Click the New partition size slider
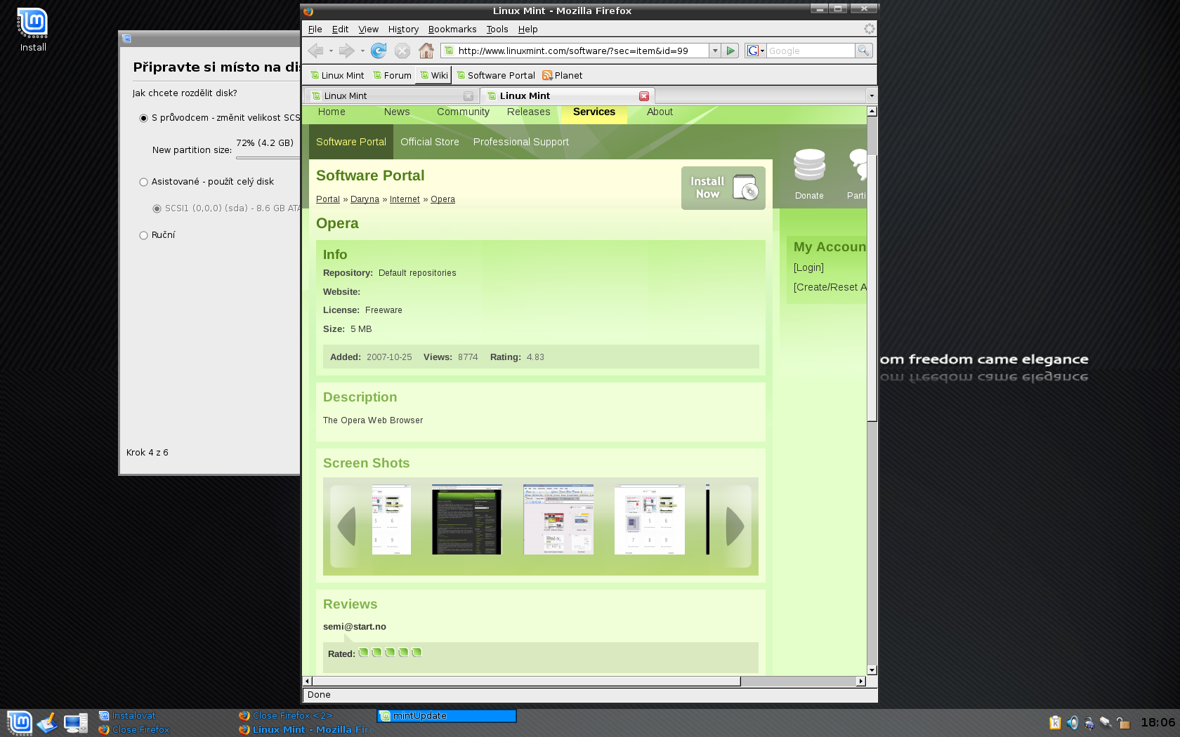Image resolution: width=1180 pixels, height=737 pixels. point(268,158)
